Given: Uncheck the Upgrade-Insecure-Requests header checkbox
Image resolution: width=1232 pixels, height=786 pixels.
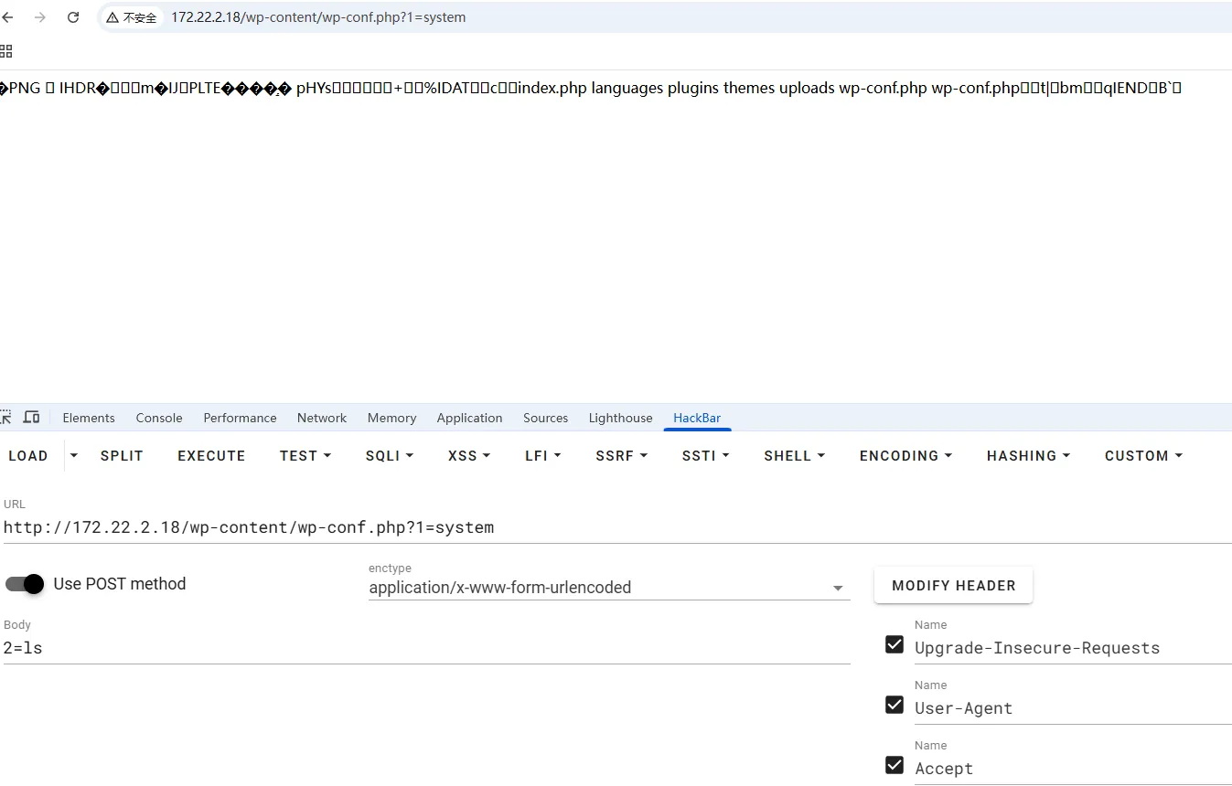Looking at the screenshot, I should click(x=895, y=645).
